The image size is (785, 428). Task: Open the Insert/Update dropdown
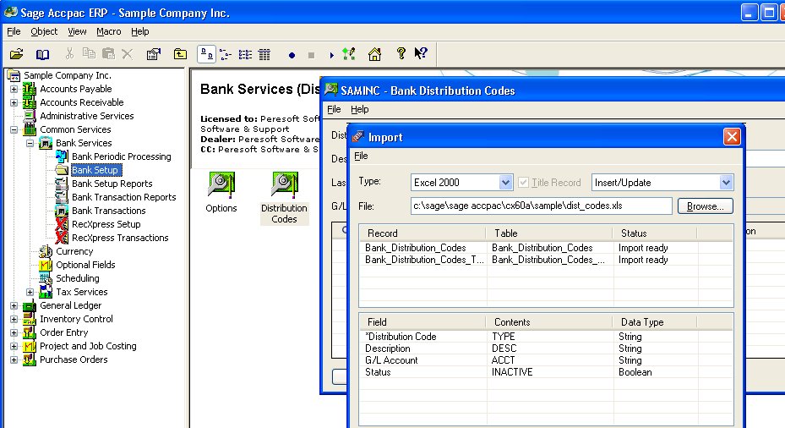point(726,183)
